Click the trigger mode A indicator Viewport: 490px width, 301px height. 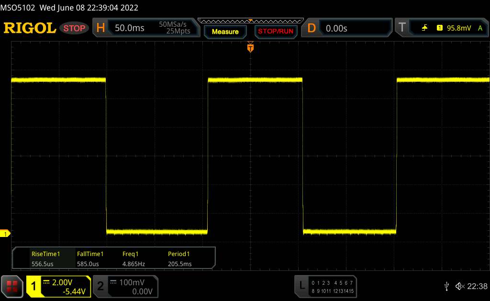pyautogui.click(x=480, y=28)
